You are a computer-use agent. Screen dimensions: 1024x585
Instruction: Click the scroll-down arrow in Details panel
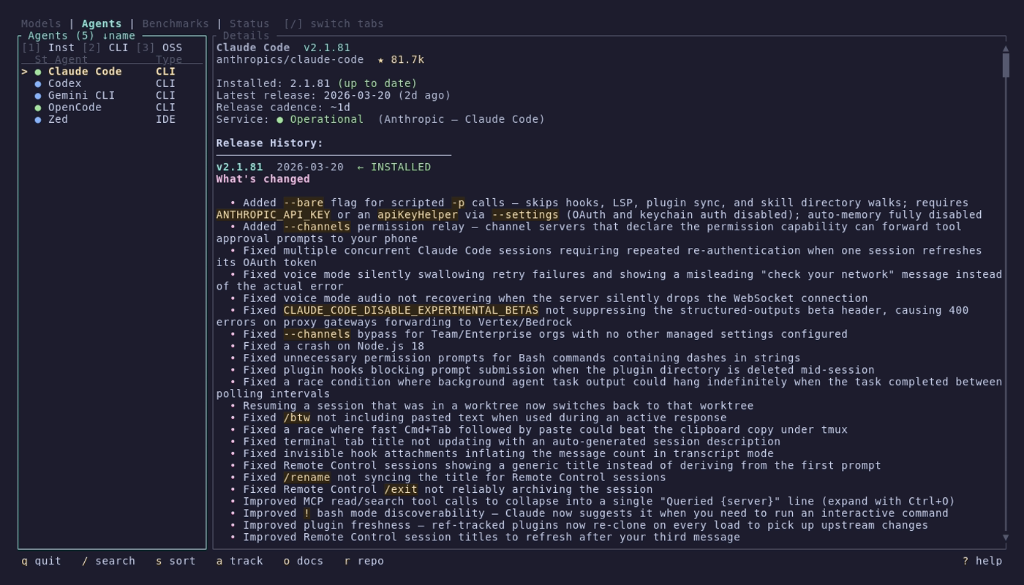1006,537
